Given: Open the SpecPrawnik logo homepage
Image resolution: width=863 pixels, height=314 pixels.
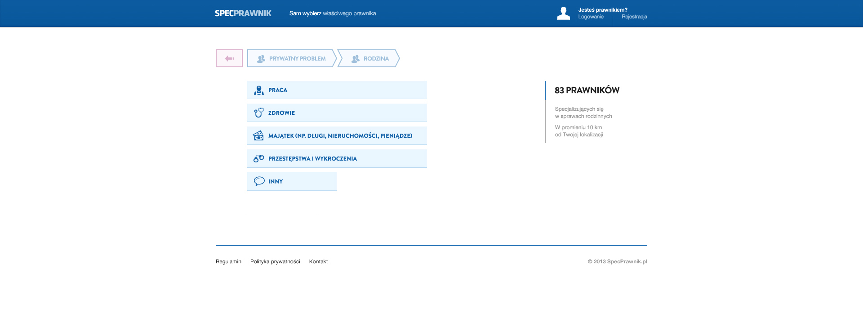Looking at the screenshot, I should point(243,13).
